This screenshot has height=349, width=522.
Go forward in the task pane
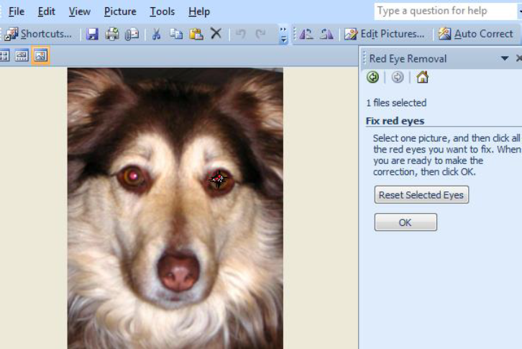click(x=398, y=77)
